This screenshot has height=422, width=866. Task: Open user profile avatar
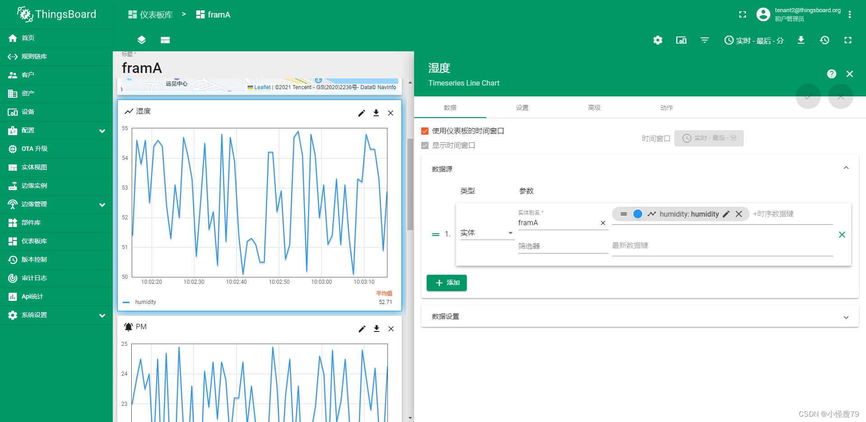pos(763,14)
